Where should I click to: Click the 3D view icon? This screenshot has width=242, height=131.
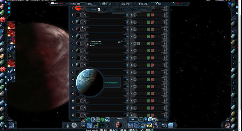pos(93,119)
